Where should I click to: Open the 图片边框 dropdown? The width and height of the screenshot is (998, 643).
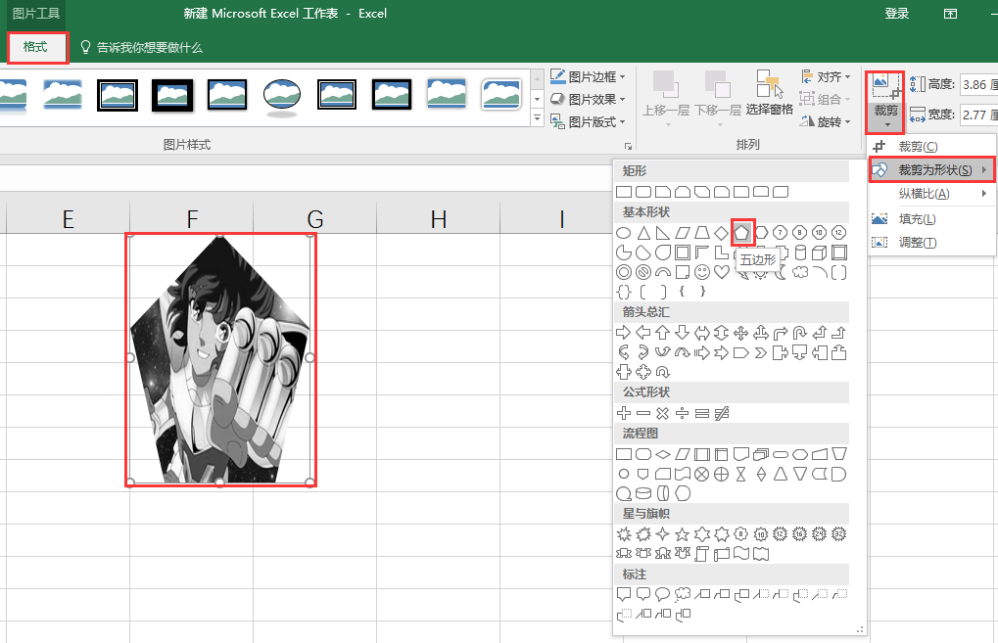[588, 76]
